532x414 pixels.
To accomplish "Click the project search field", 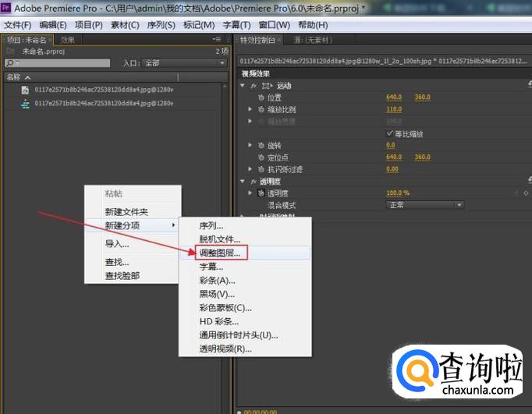I will click(x=58, y=63).
